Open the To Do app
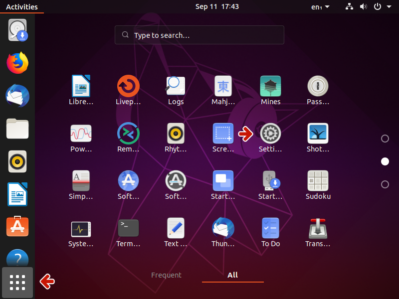The width and height of the screenshot is (399, 299). click(270, 232)
